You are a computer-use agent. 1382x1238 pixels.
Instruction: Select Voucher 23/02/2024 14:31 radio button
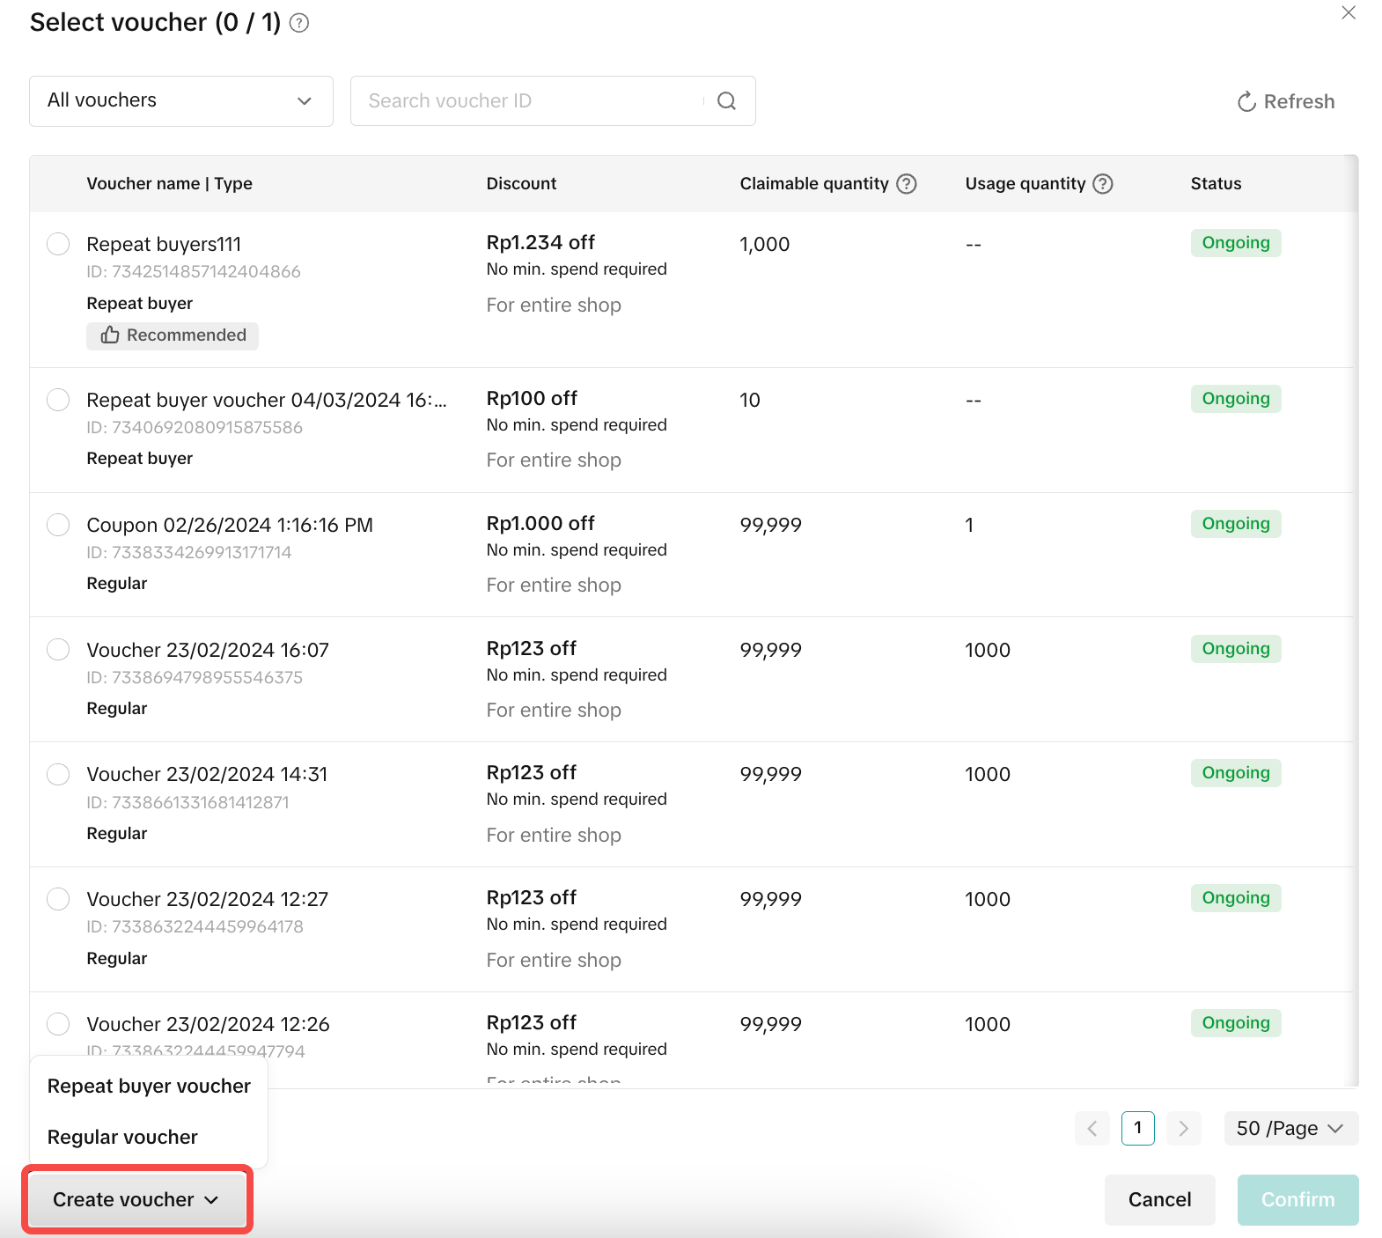click(x=58, y=774)
